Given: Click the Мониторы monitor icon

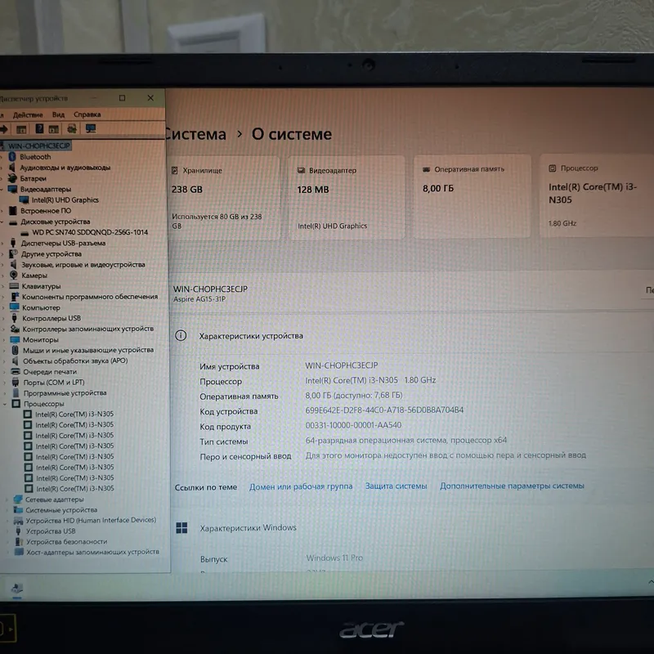Looking at the screenshot, I should point(15,339).
